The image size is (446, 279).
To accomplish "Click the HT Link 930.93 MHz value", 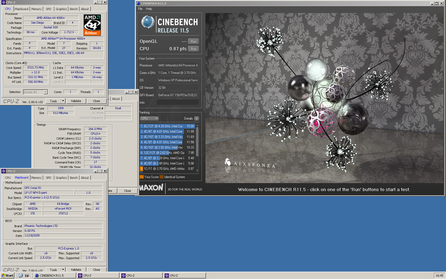I will pos(36,82).
